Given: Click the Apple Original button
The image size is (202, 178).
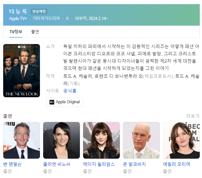Looking at the screenshot, I should pos(65,102).
